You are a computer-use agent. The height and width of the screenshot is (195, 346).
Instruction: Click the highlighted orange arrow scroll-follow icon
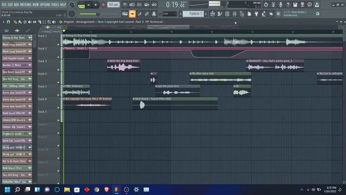tap(132, 14)
